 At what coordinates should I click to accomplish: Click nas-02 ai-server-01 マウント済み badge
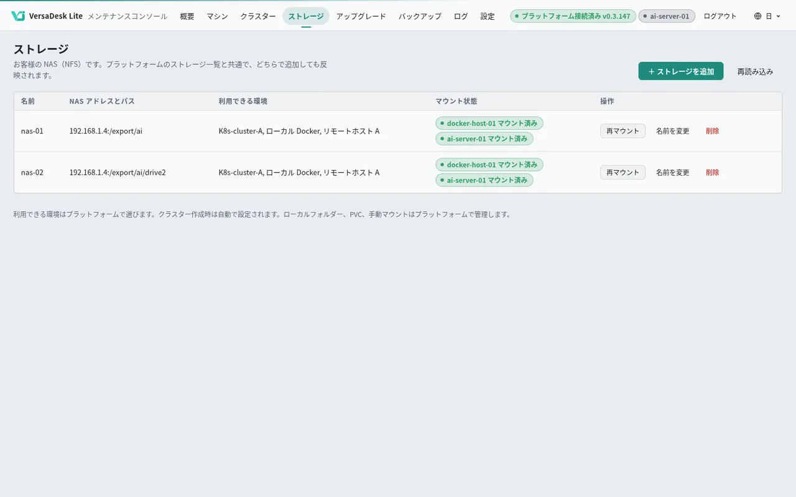[484, 180]
